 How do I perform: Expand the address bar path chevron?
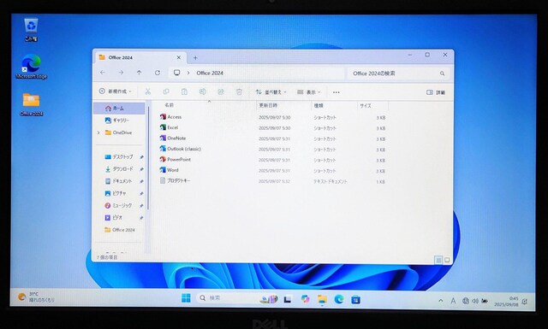[x=188, y=73]
